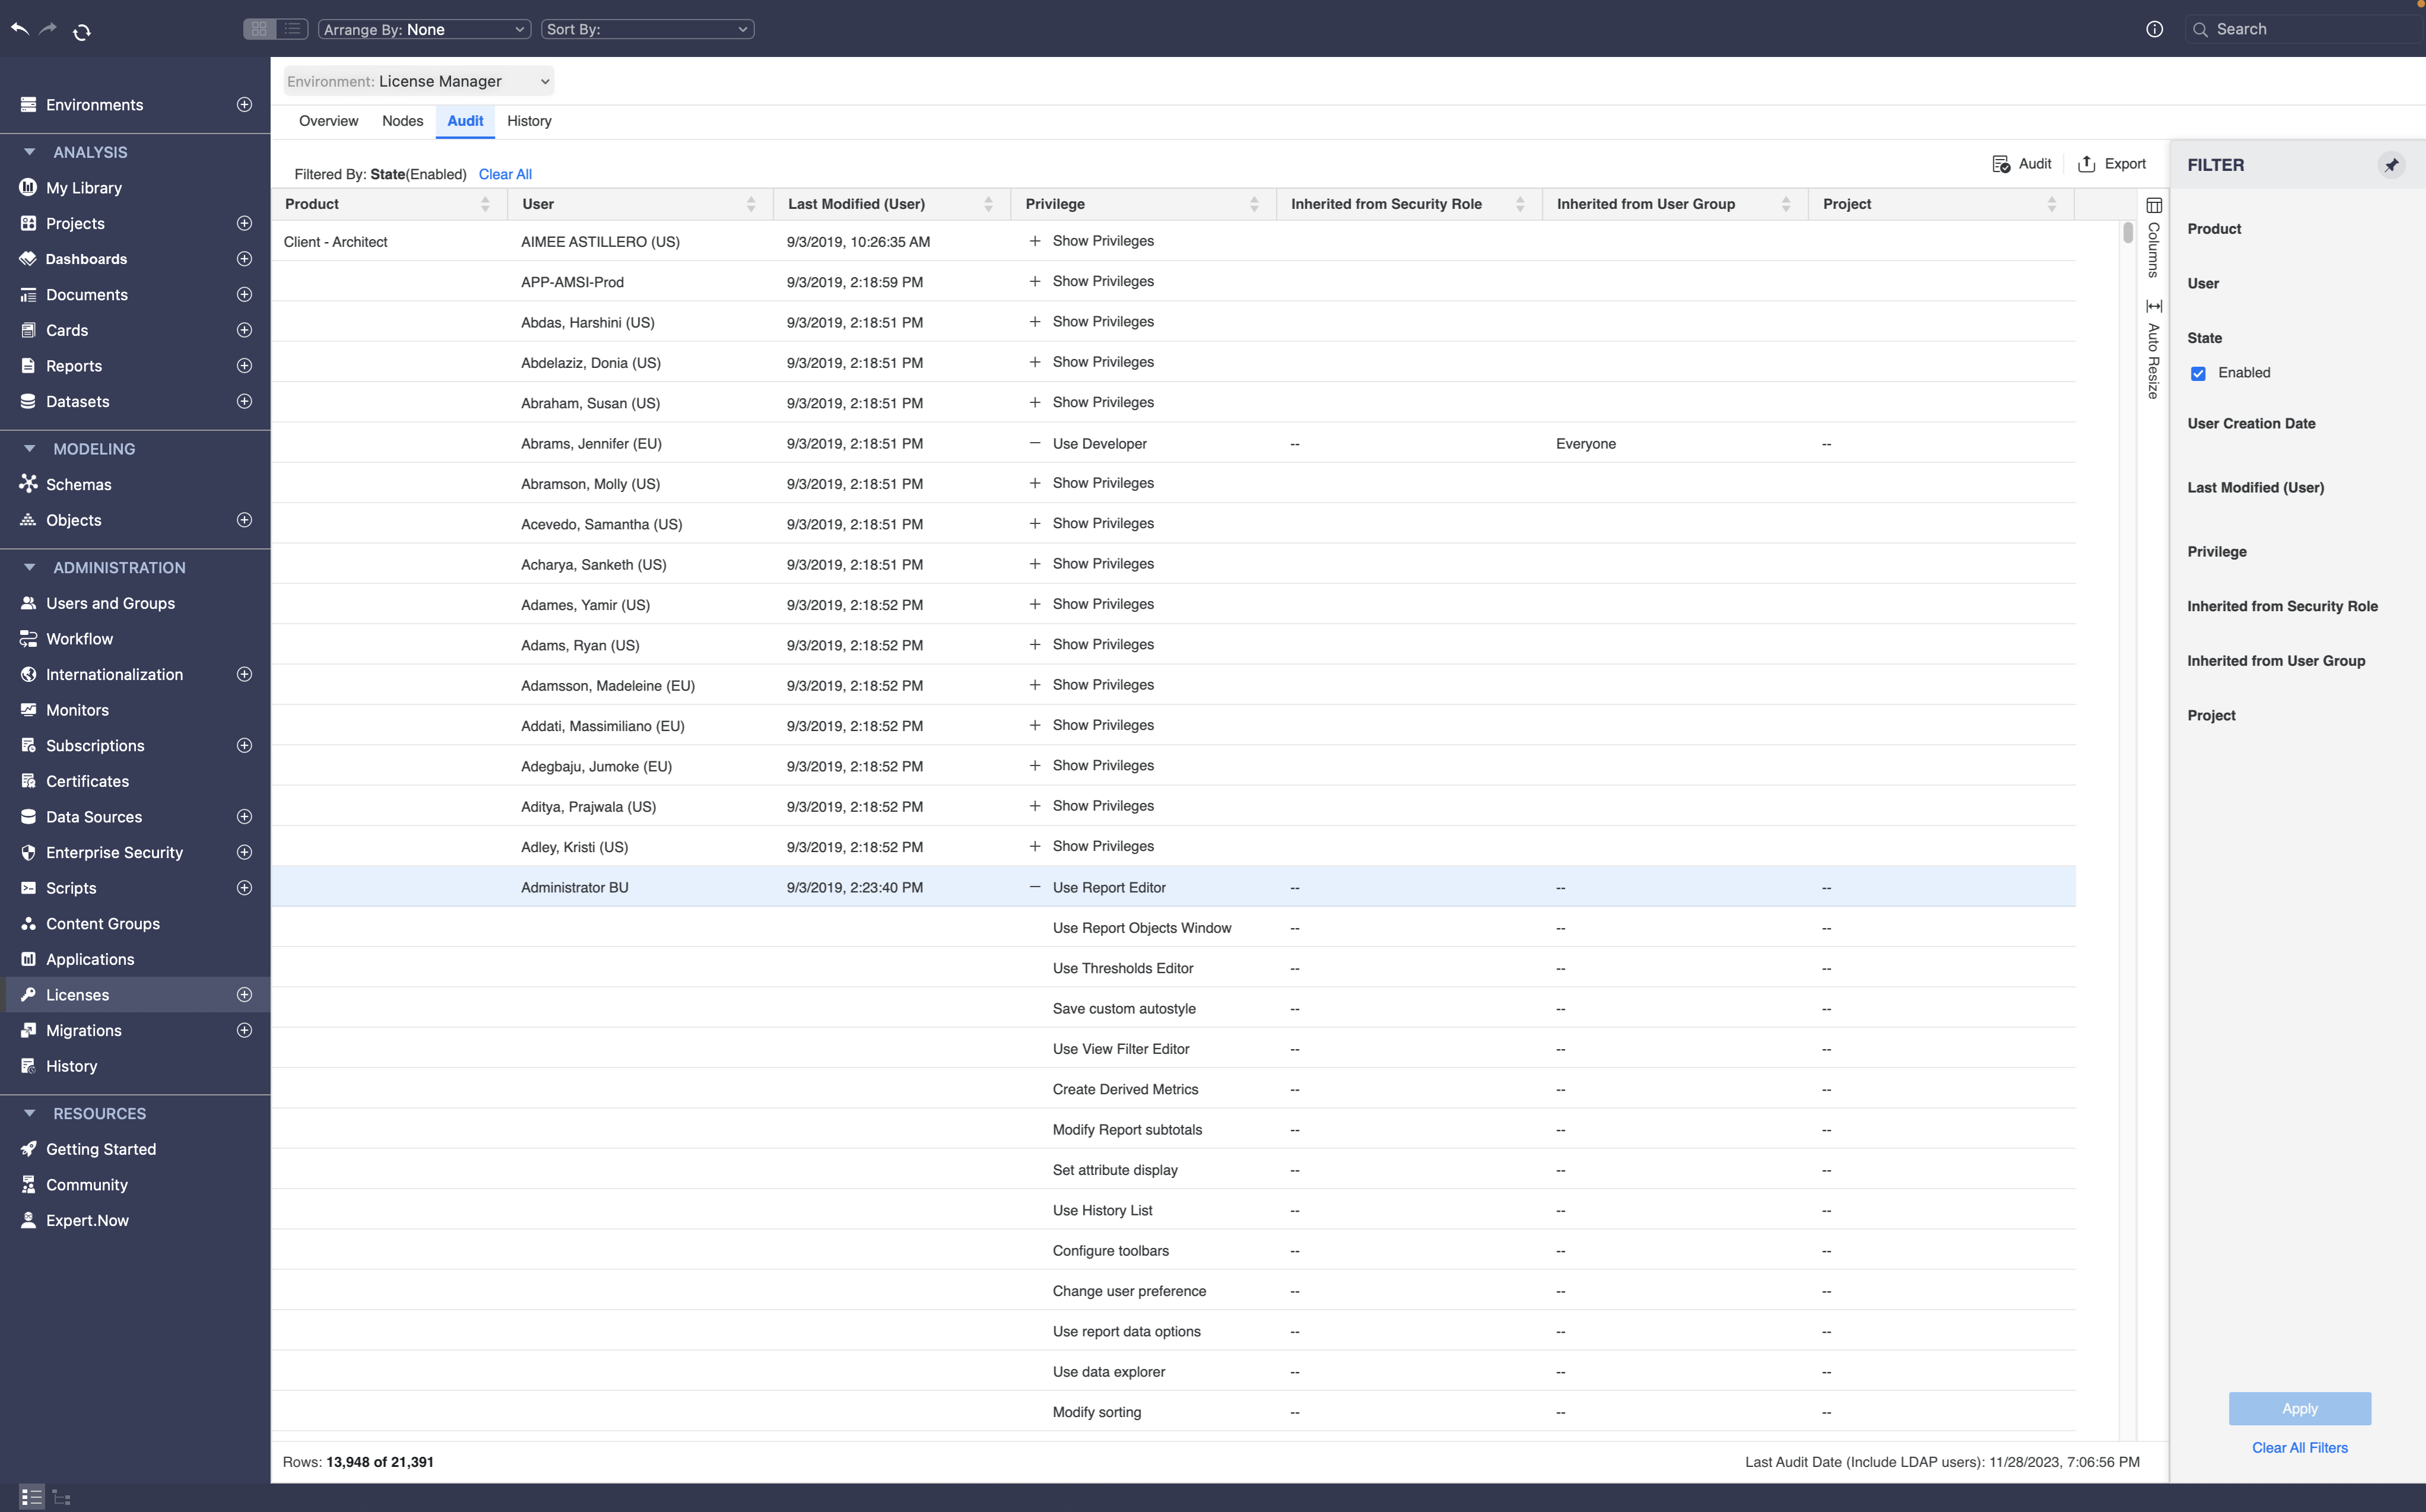Screen dimensions: 2426x1512
Task: Pin the Filter panel
Action: pos(2391,165)
